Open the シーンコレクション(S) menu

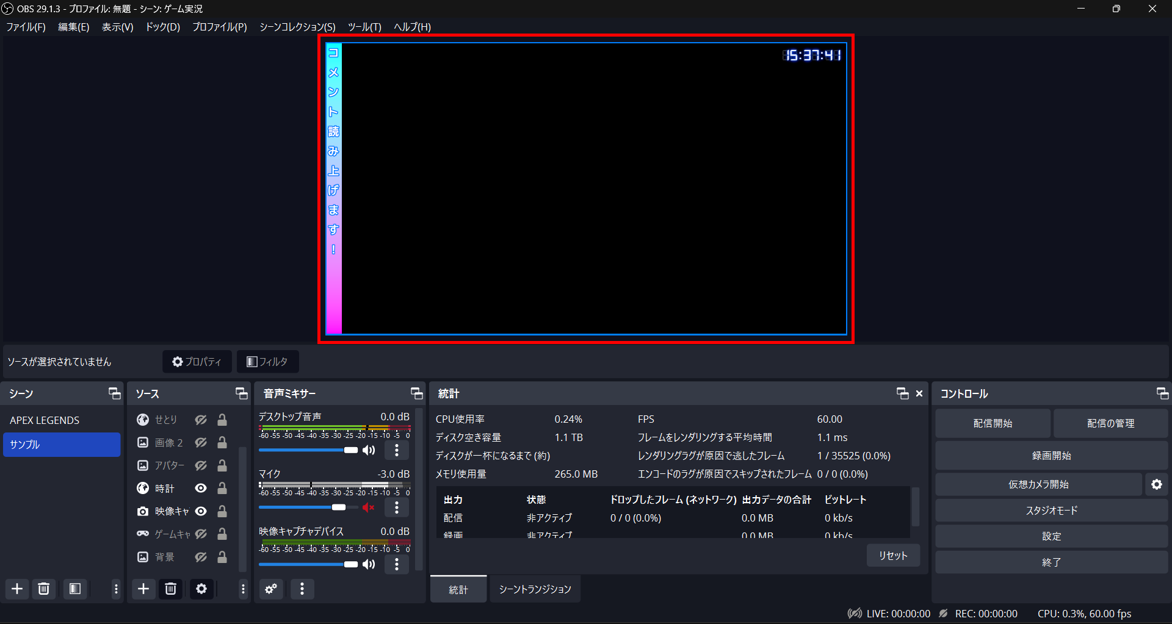click(297, 27)
